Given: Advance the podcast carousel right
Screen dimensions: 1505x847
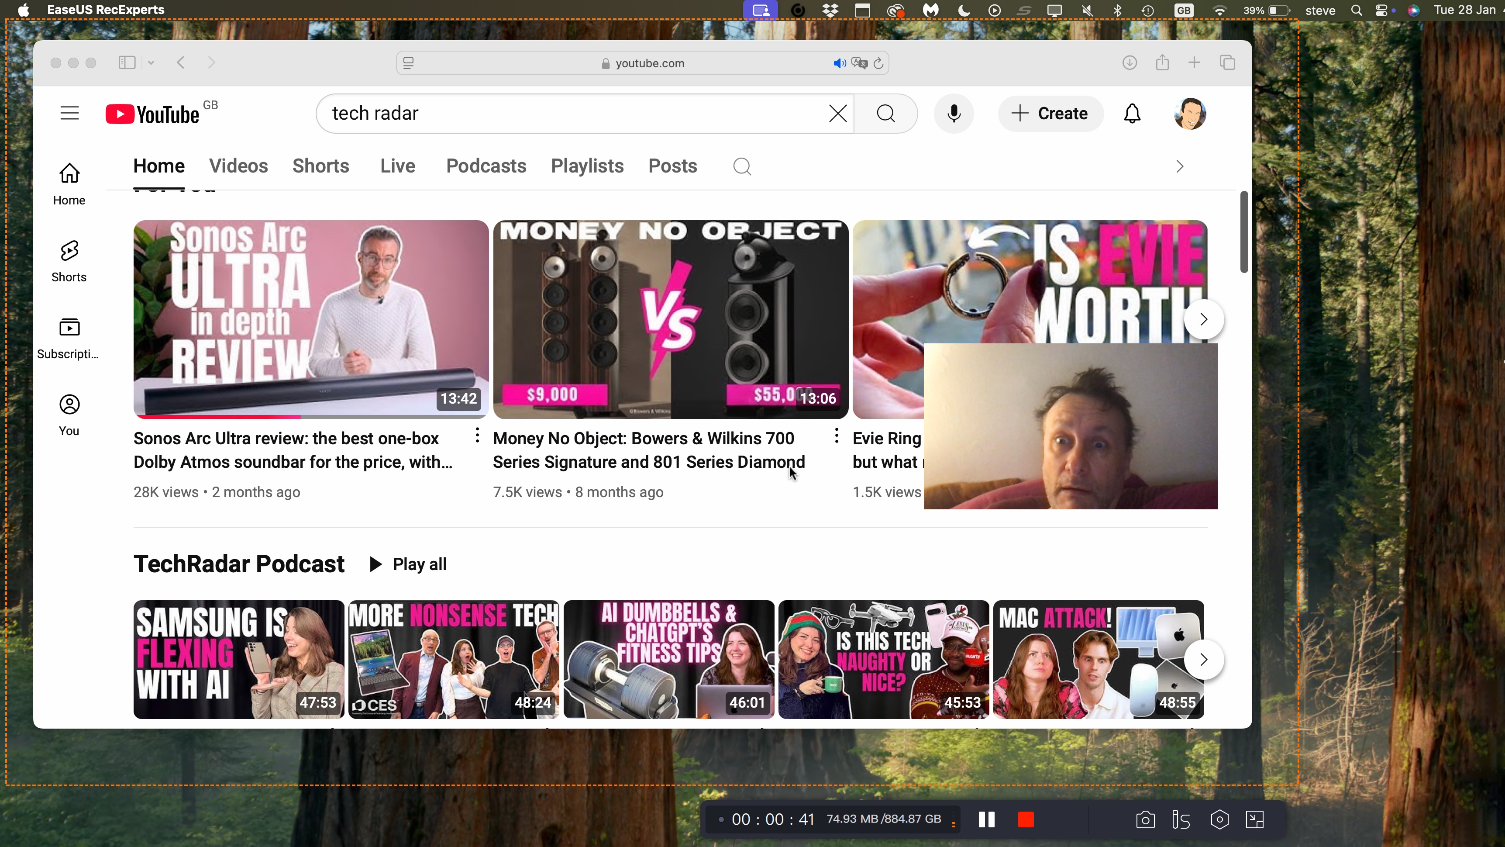Looking at the screenshot, I should point(1203,659).
